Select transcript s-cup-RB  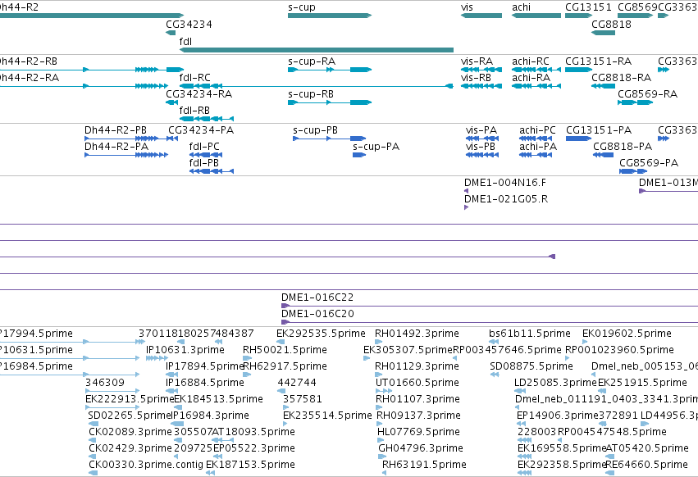pyautogui.click(x=330, y=102)
